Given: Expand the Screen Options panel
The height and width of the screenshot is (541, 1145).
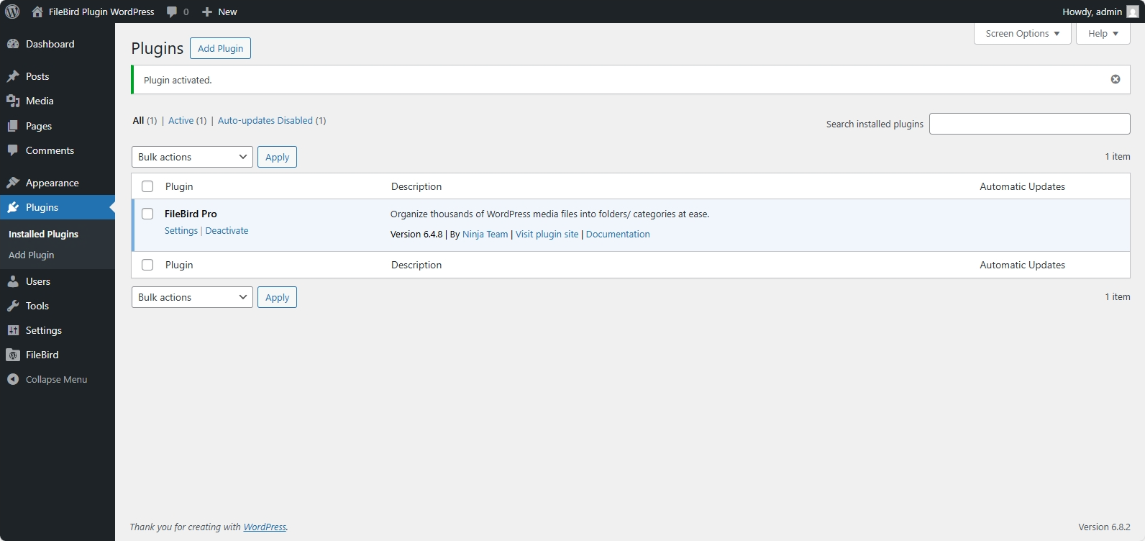Looking at the screenshot, I should point(1022,34).
